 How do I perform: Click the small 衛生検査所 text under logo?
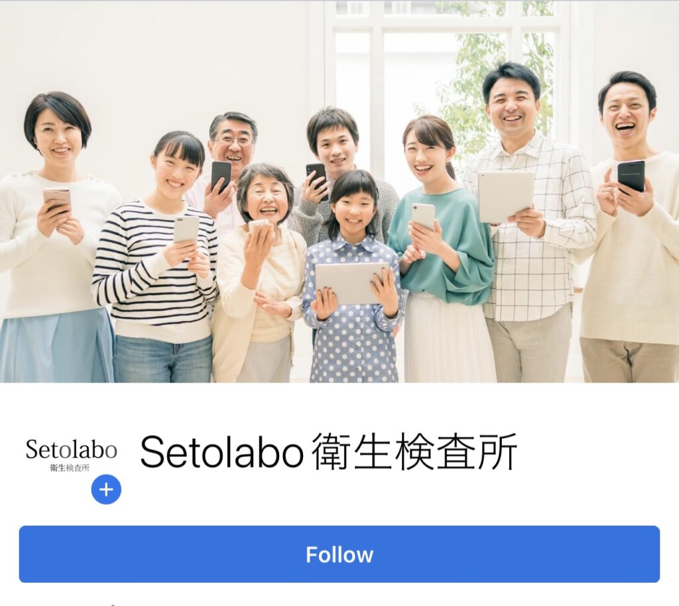pos(70,468)
